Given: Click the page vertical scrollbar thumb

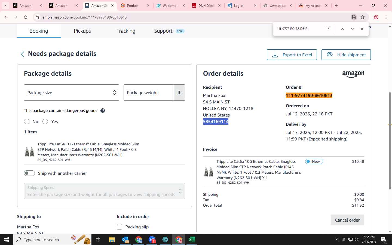Looking at the screenshot, I should (x=390, y=141).
